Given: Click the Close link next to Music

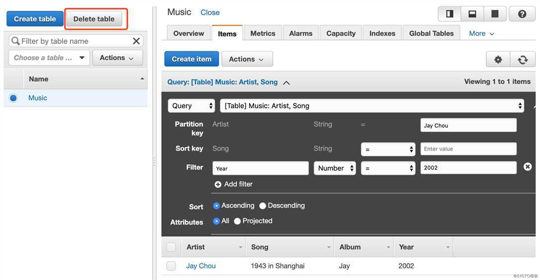Looking at the screenshot, I should 210,12.
